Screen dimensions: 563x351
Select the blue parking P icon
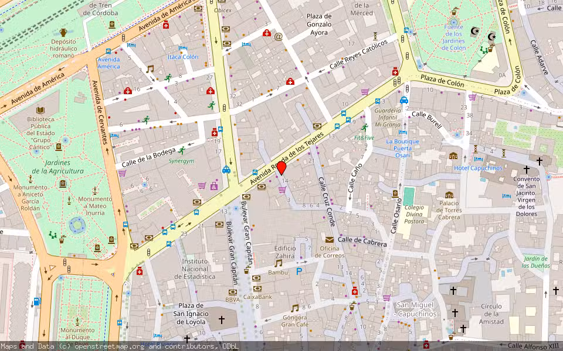(x=299, y=272)
